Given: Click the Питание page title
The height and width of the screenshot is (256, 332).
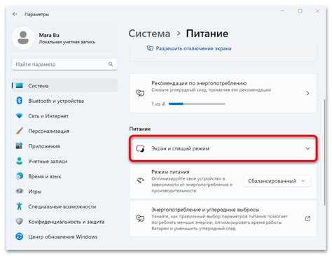Looking at the screenshot, I should click(207, 34).
